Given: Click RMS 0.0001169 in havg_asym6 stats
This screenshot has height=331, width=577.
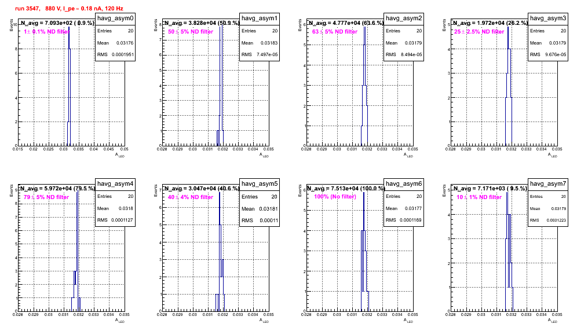Looking at the screenshot, I should click(404, 220).
